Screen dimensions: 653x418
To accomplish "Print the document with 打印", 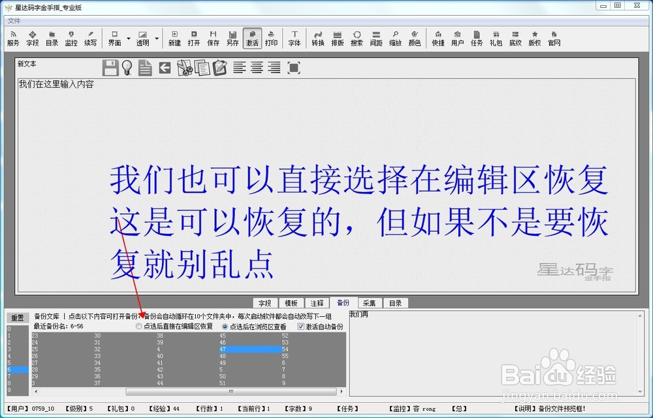I will click(x=271, y=39).
